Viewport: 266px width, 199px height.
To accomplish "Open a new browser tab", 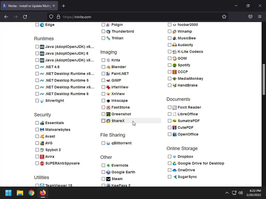I will (63, 6).
